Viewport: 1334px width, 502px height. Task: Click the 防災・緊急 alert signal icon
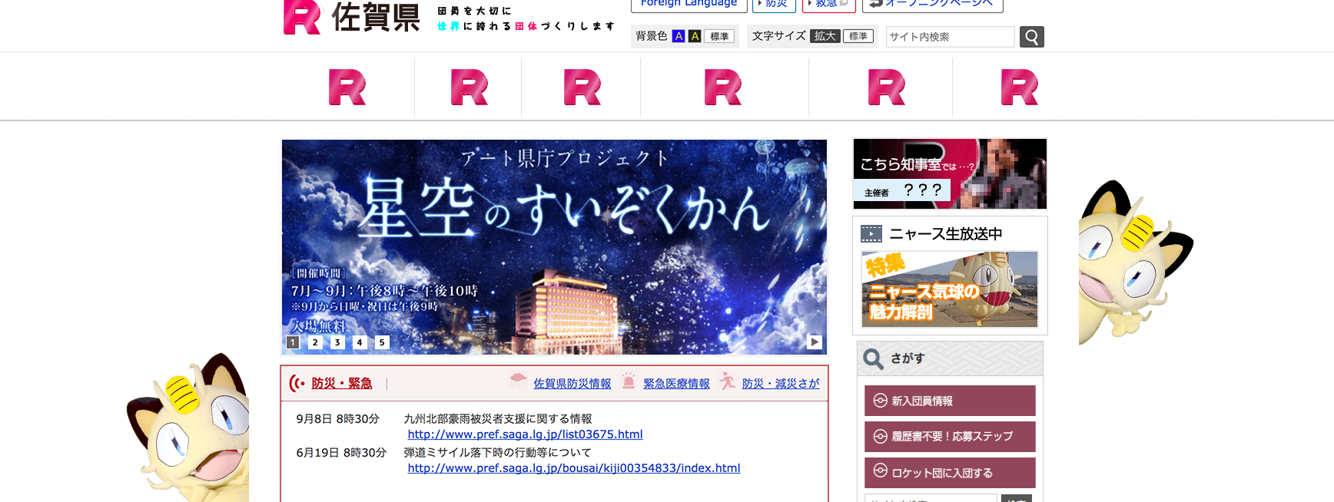(x=297, y=383)
